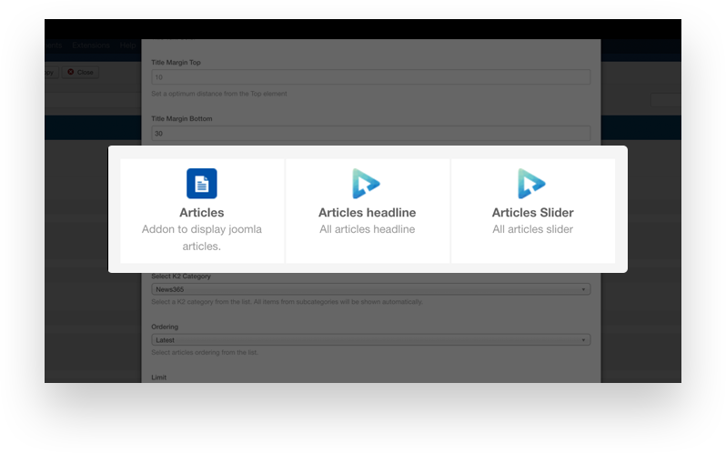This screenshot has height=453, width=726.
Task: Focus the Title Margin Top input field
Action: (370, 77)
